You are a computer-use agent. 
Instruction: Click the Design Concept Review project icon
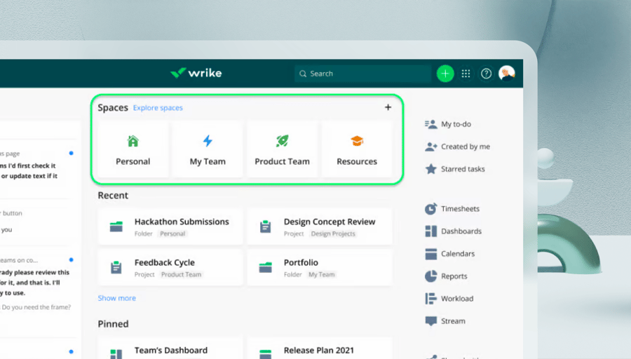click(265, 226)
